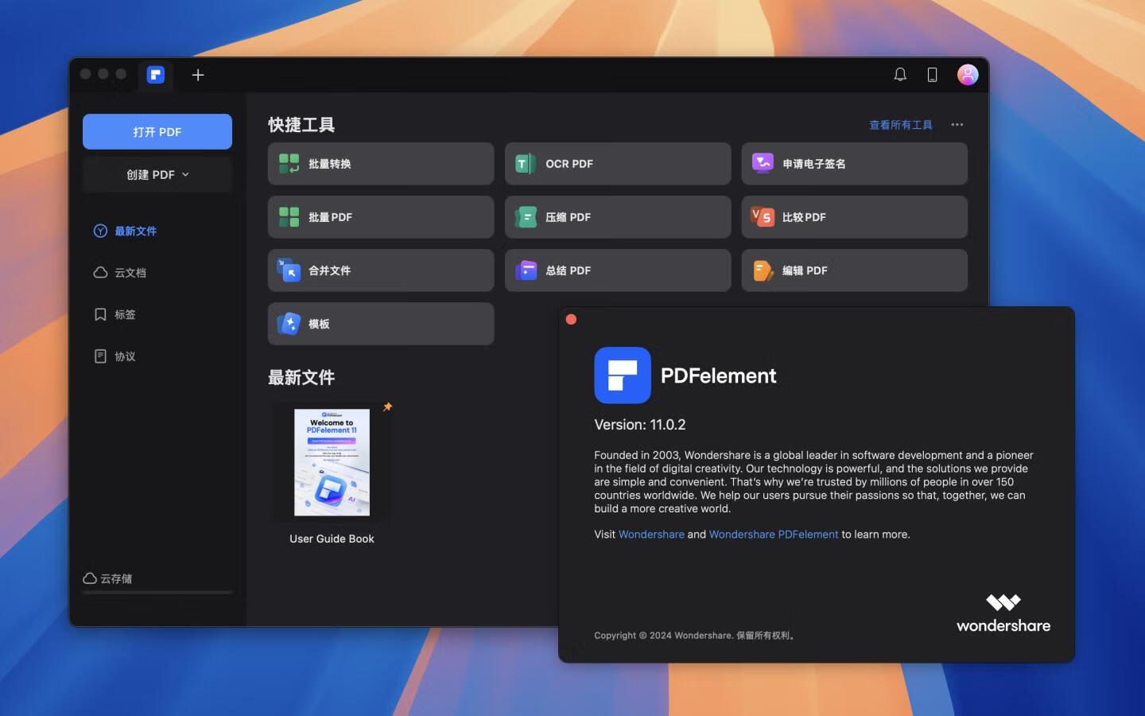Viewport: 1145px width, 716px height.
Task: Start the 比较 PDF compare tool
Action: click(854, 217)
